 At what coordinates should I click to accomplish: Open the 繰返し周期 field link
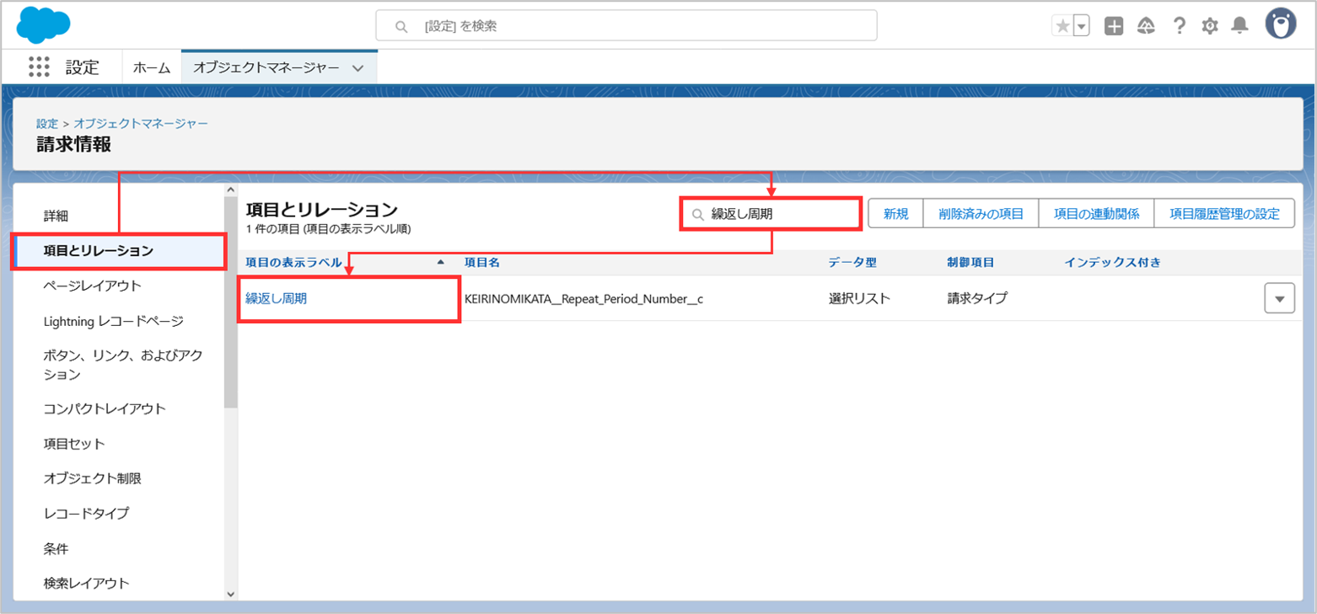pos(276,298)
